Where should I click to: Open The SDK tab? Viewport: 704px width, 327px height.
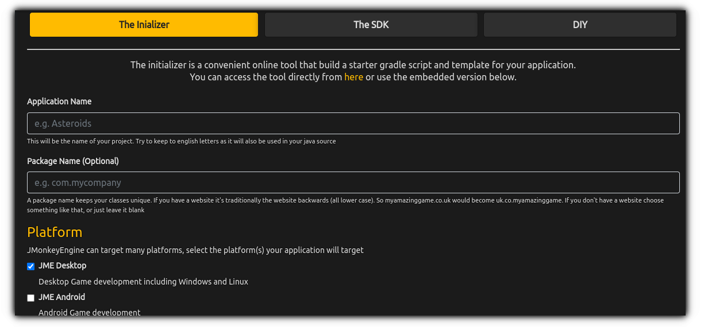371,25
